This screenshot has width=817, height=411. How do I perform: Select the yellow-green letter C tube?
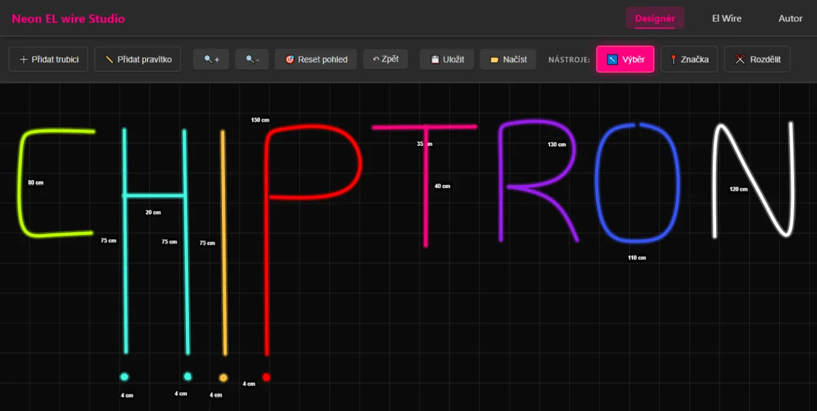coord(20,183)
